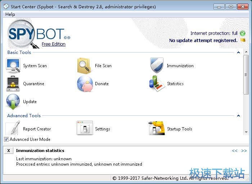Go to previous info panel with <<
This screenshot has width=252, height=184.
click(x=234, y=151)
